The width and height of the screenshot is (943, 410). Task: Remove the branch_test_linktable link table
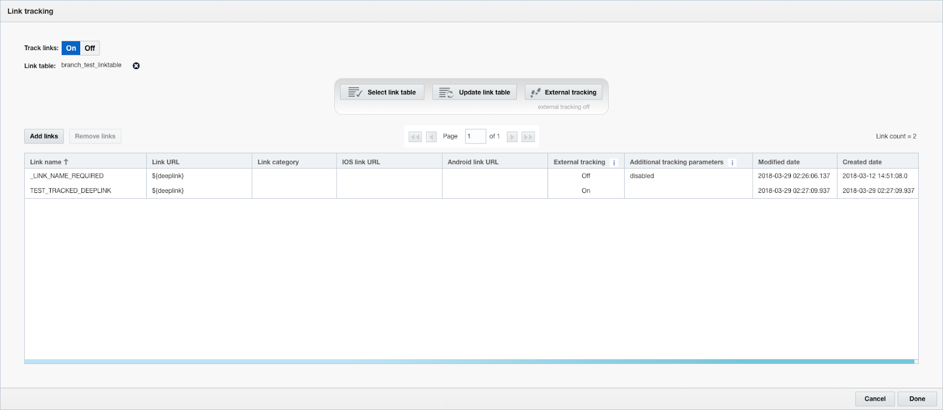(x=136, y=65)
